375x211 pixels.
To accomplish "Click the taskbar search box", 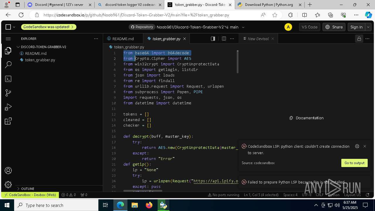I will (56, 205).
